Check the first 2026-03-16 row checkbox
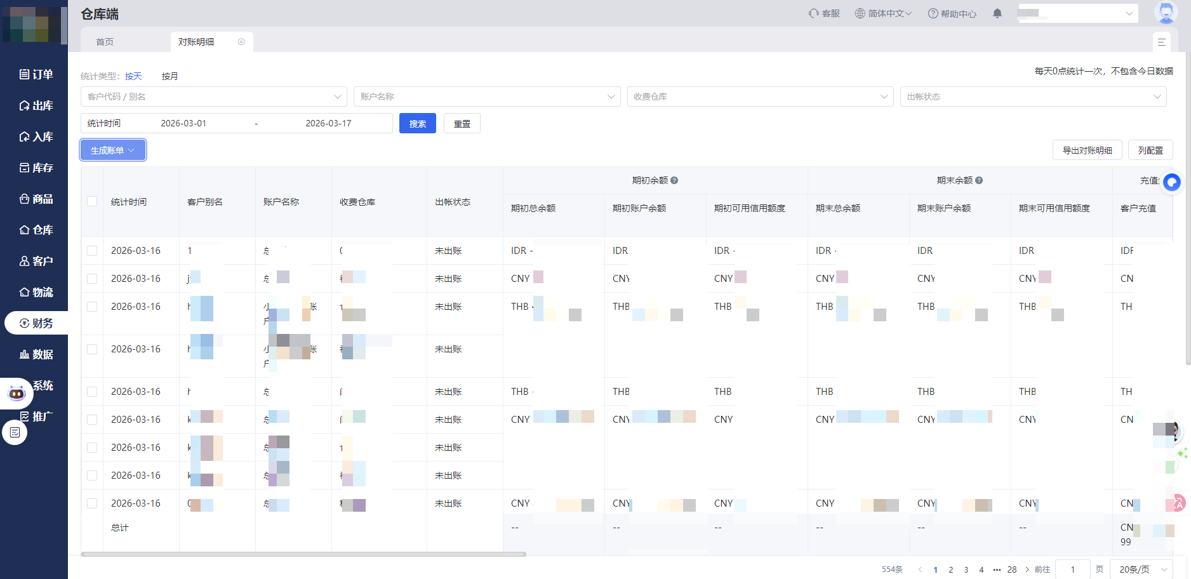Image resolution: width=1191 pixels, height=579 pixels. 92,251
